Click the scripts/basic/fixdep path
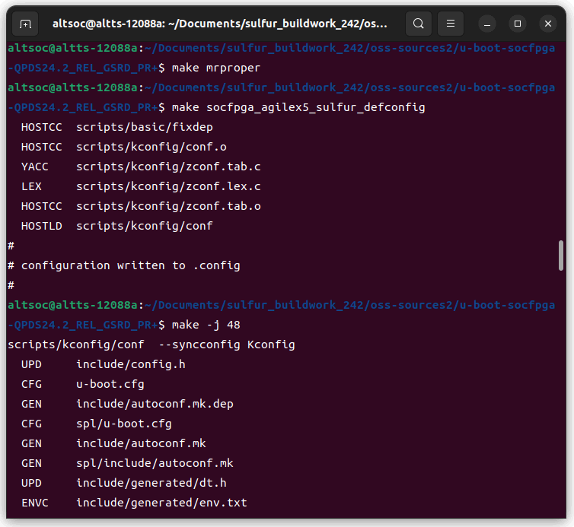 [144, 127]
